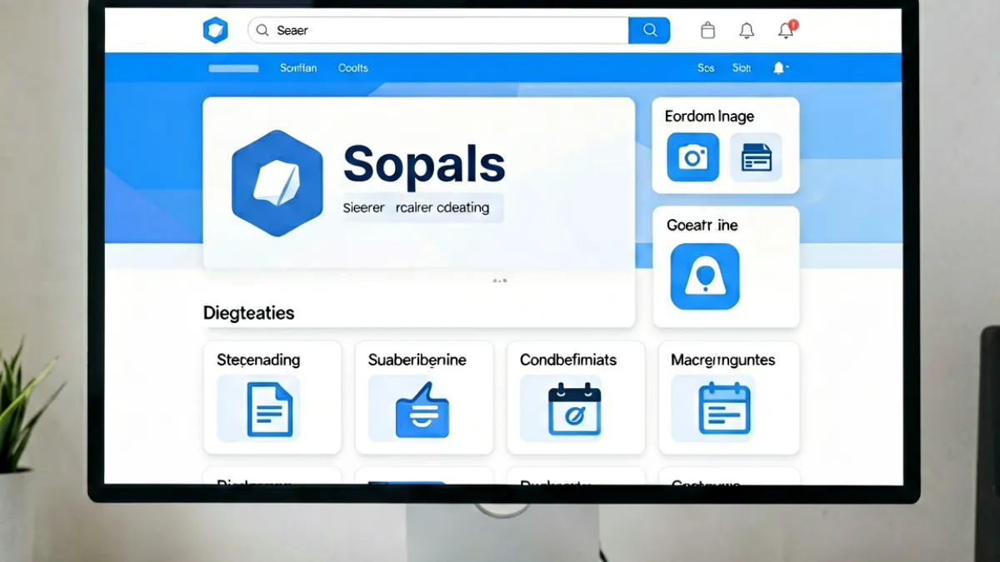
Task: Open the bell notifications icon in header
Action: 747,31
